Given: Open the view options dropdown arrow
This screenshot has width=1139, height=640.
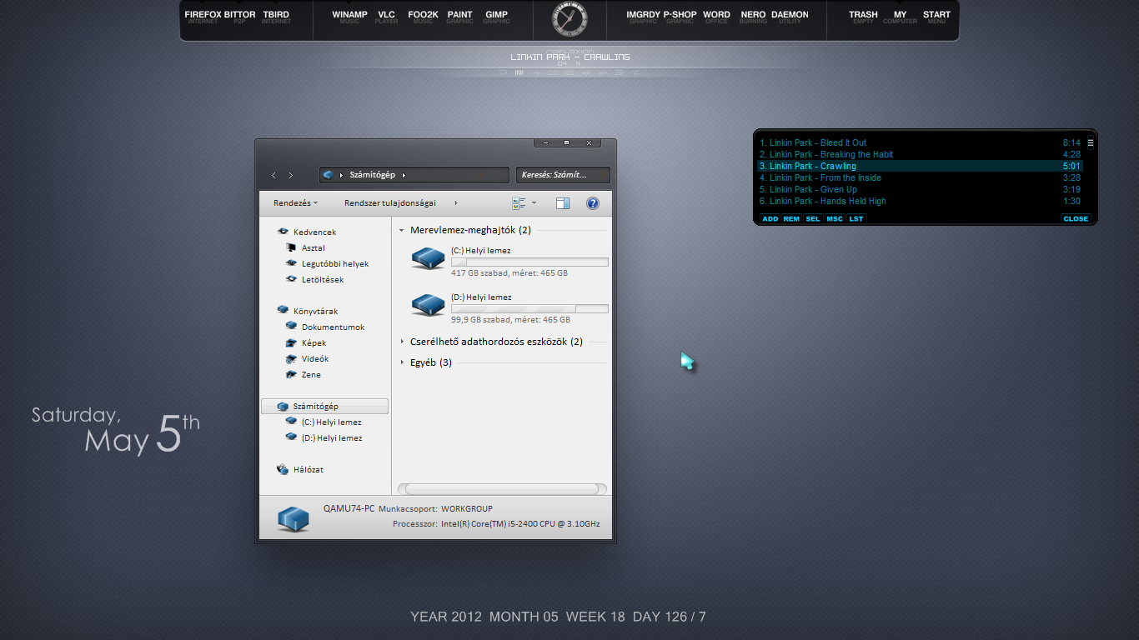Looking at the screenshot, I should [x=534, y=202].
